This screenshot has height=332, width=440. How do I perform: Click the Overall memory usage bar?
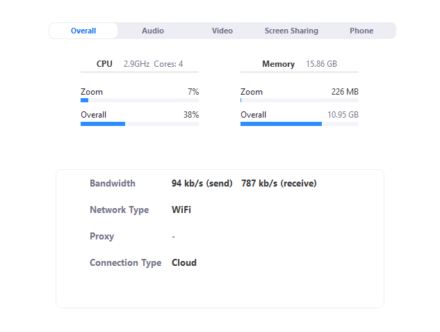click(x=300, y=124)
